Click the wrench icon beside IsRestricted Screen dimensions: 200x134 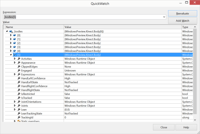pos(19,94)
